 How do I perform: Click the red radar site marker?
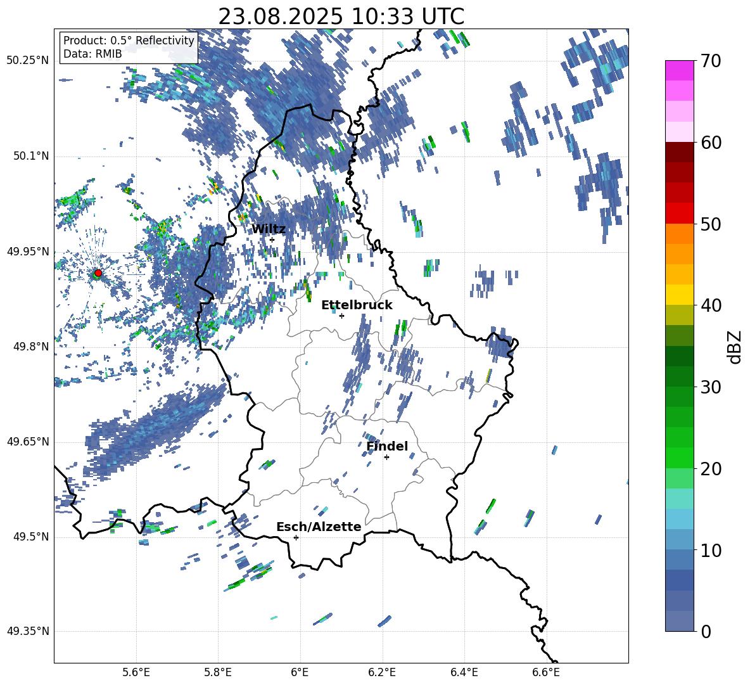click(98, 273)
